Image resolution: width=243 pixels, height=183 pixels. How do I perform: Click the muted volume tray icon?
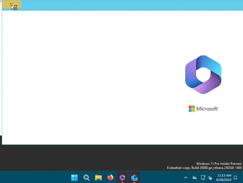(210, 178)
